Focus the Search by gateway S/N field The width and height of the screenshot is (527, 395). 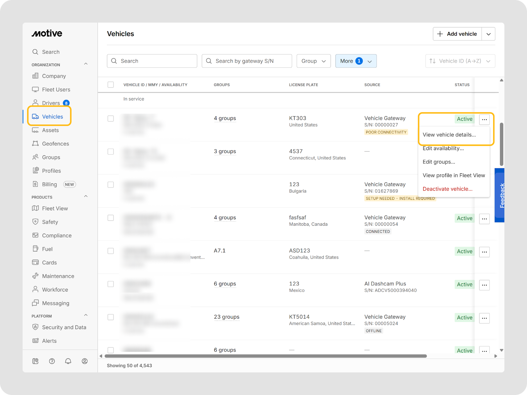tap(247, 61)
